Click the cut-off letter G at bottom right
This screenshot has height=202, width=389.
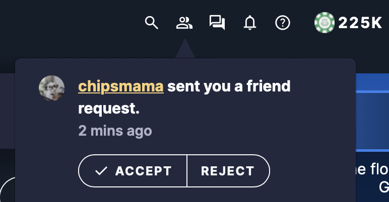click(x=384, y=187)
